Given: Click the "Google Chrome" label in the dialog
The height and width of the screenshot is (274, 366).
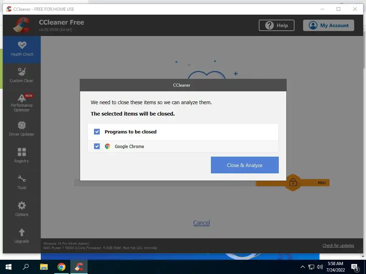Looking at the screenshot, I should click(129, 146).
